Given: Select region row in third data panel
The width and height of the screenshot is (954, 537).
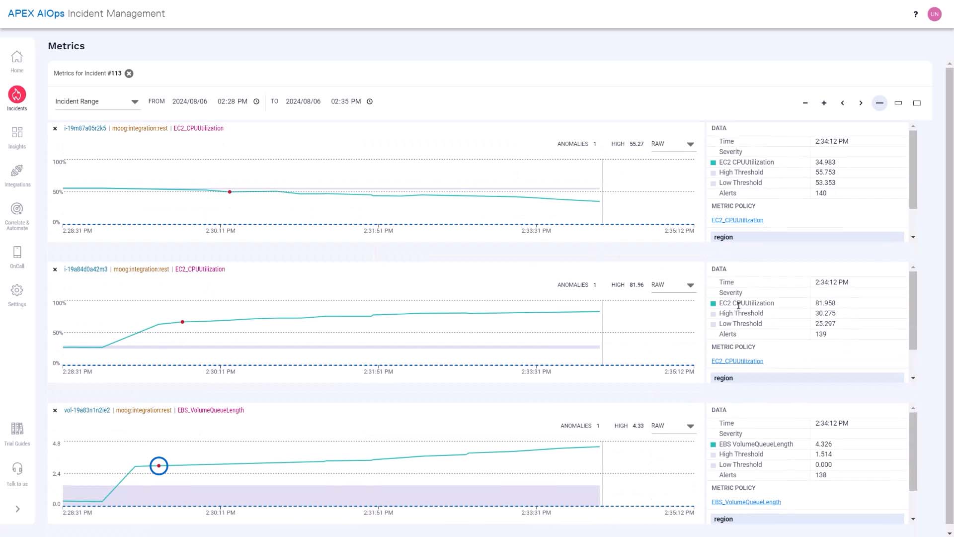Looking at the screenshot, I should pos(807,519).
